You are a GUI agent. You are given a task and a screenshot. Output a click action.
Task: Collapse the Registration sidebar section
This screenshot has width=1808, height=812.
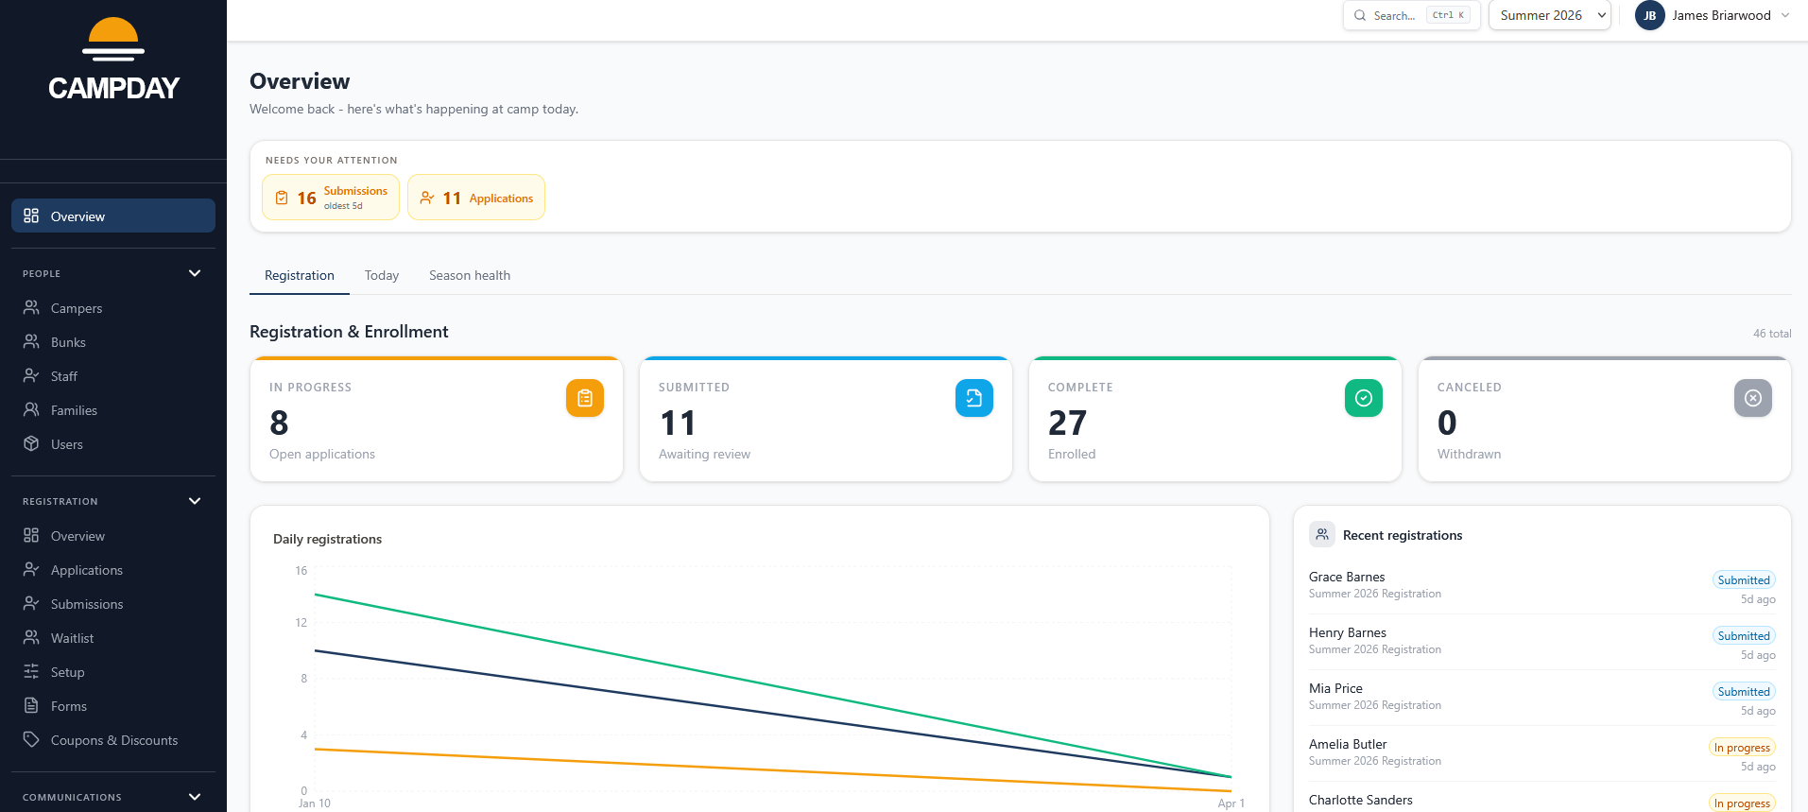(195, 501)
